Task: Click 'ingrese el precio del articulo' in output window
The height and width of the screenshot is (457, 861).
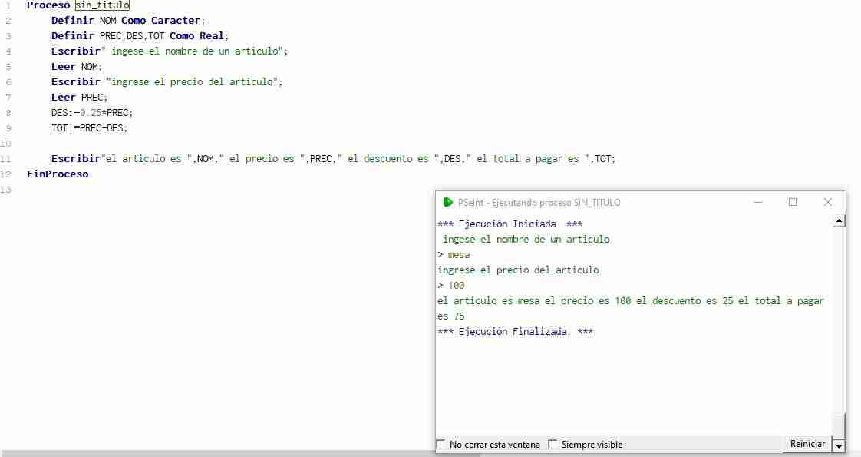Action: pyautogui.click(x=518, y=270)
